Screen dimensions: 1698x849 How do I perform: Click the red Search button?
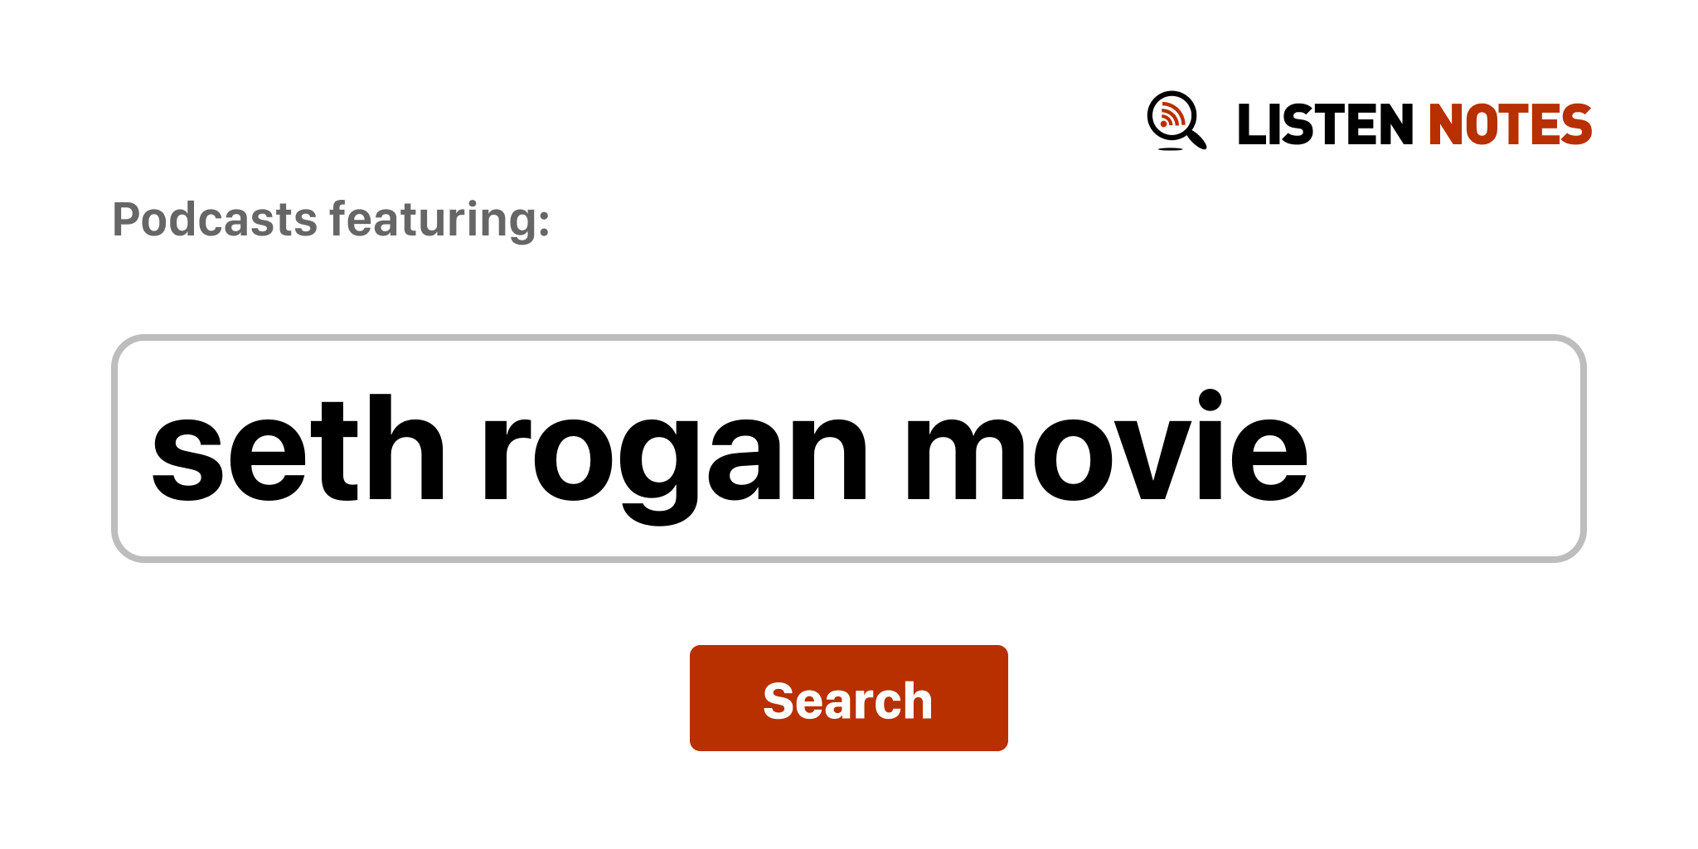click(848, 698)
